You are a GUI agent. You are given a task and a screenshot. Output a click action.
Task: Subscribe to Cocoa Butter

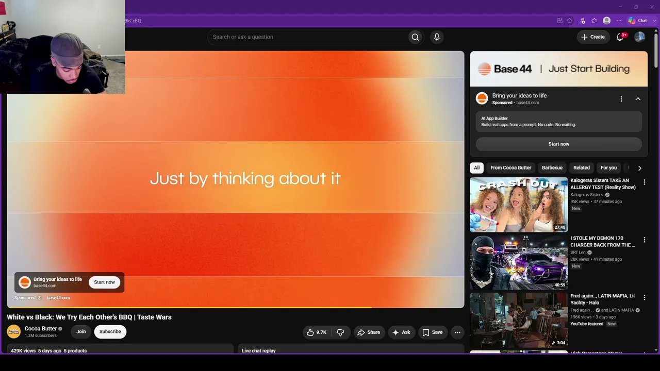(110, 332)
